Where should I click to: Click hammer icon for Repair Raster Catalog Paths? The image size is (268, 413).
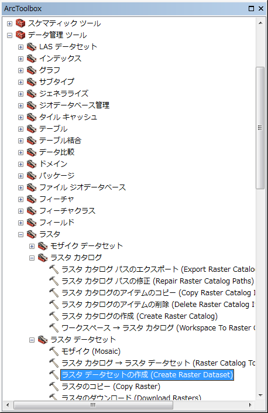(54, 281)
